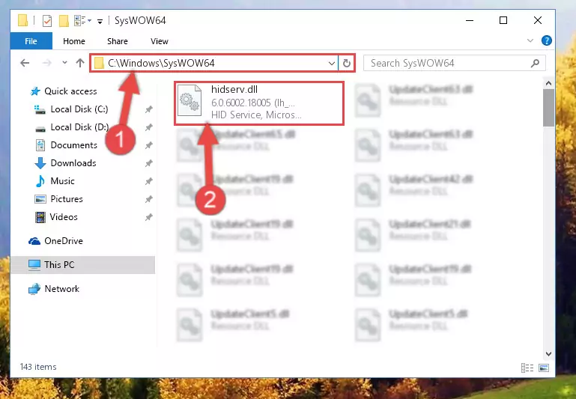Open the recent locations dropdown
This screenshot has width=576, height=399.
[64, 63]
